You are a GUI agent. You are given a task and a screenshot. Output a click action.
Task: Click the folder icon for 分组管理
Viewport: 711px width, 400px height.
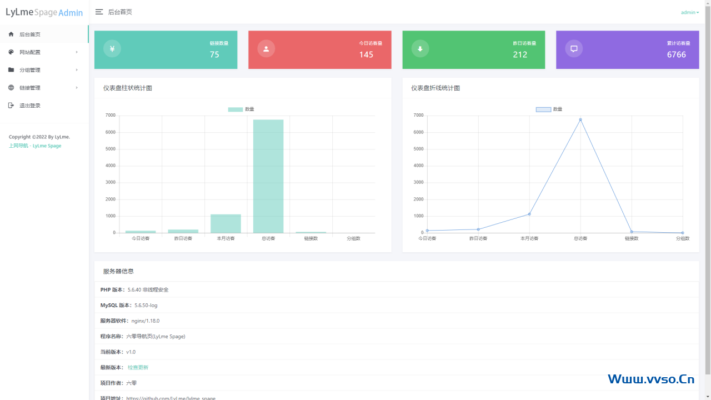click(x=11, y=70)
